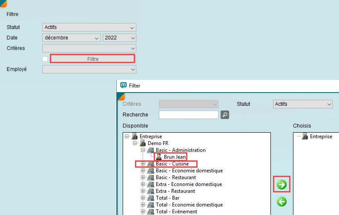339x215 pixels.
Task: Collapse the Basic - Administration node
Action: point(143,150)
